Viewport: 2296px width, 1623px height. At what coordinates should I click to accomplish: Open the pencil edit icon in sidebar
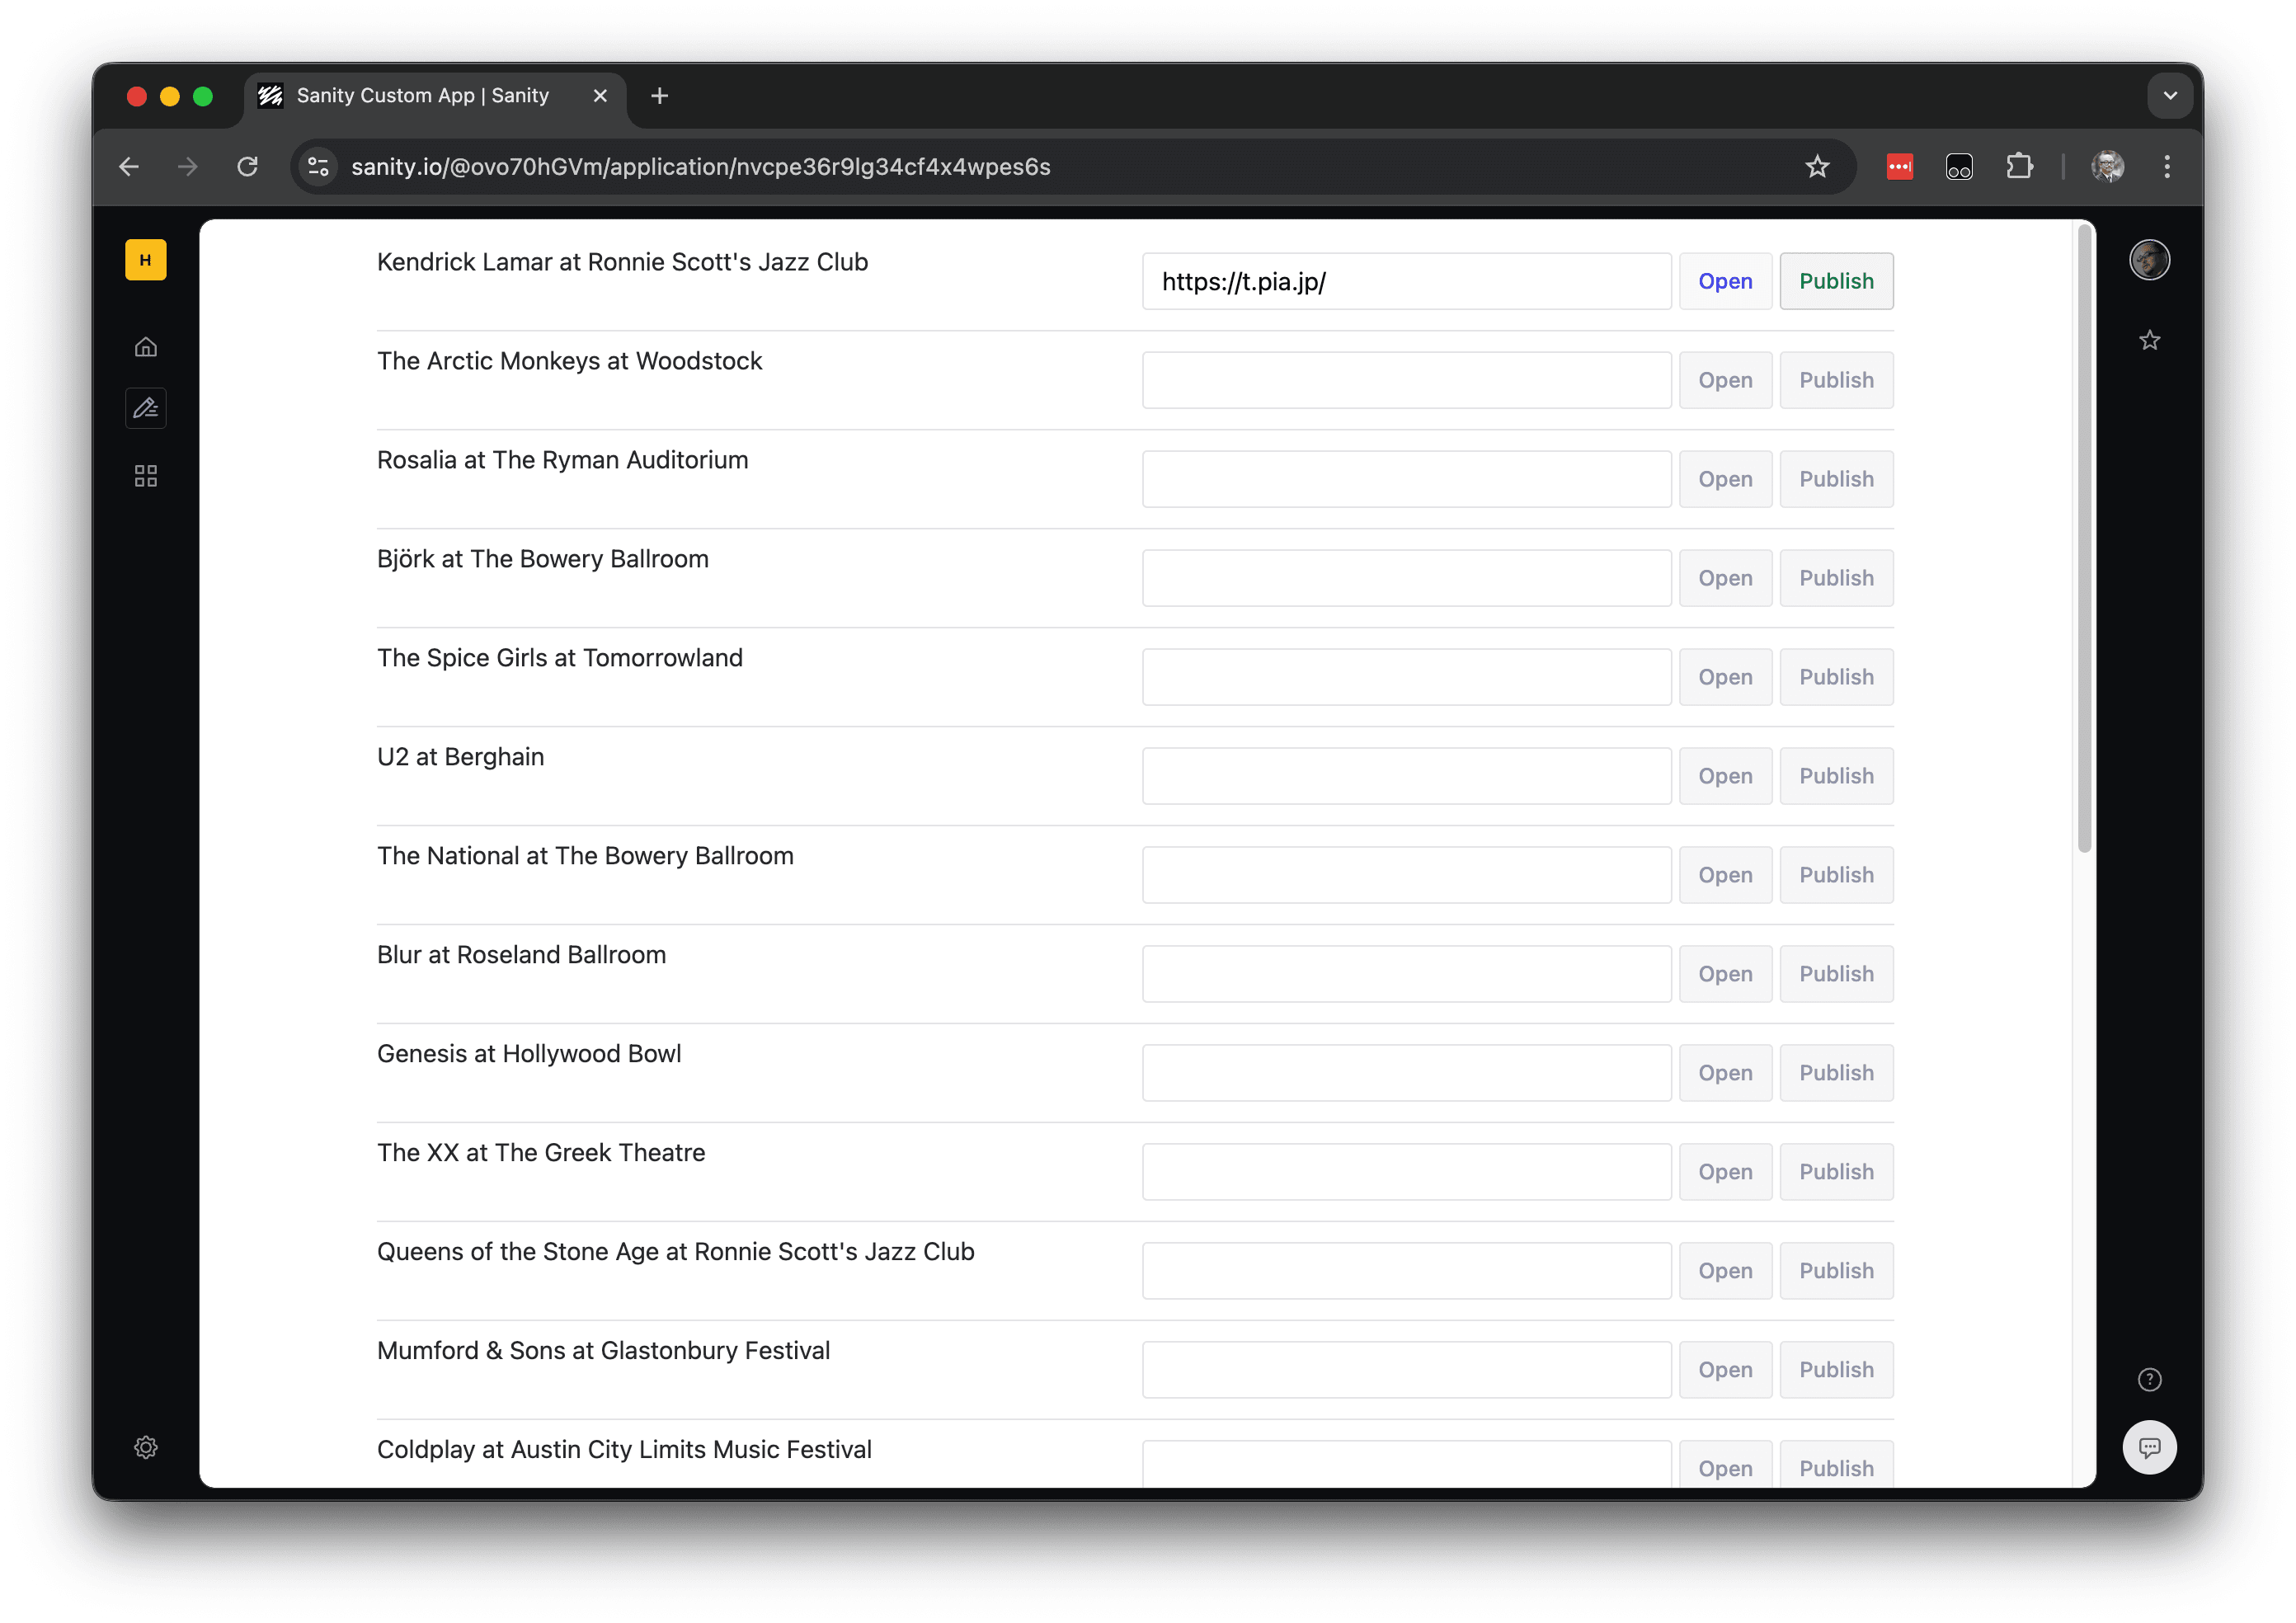[146, 408]
